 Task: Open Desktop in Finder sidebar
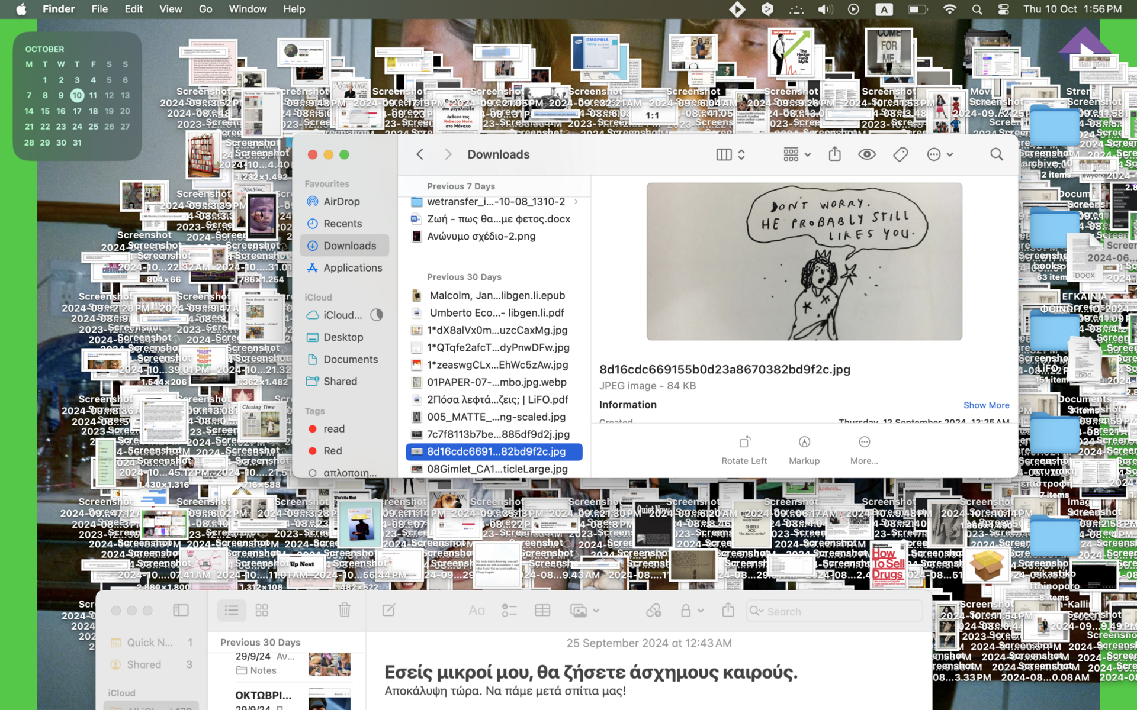tap(344, 337)
